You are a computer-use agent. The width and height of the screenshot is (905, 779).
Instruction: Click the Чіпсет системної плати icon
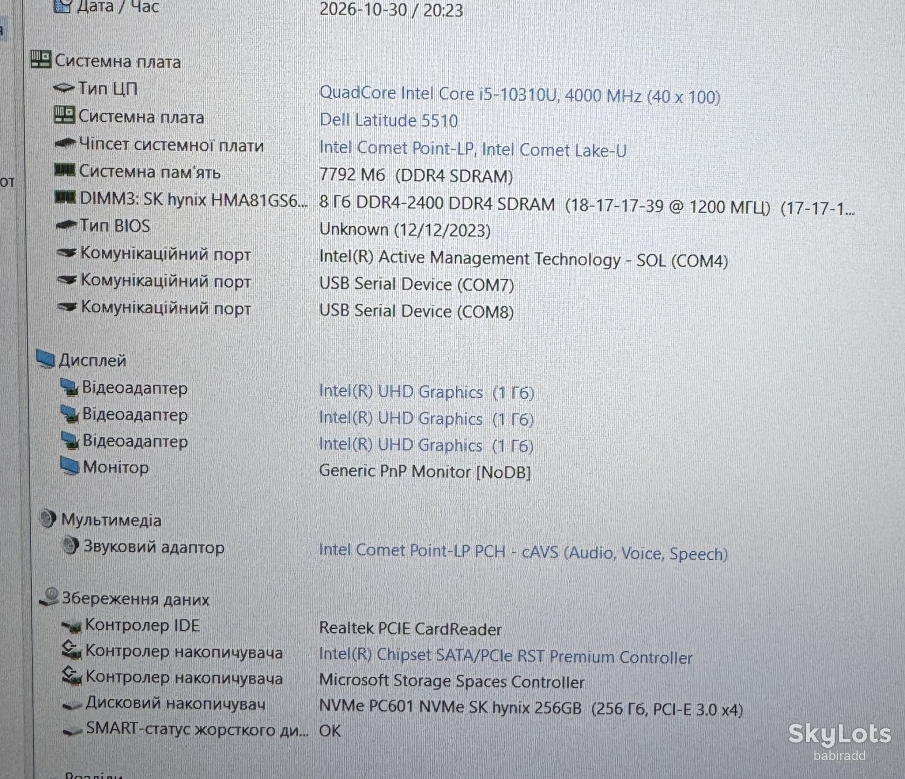65,144
